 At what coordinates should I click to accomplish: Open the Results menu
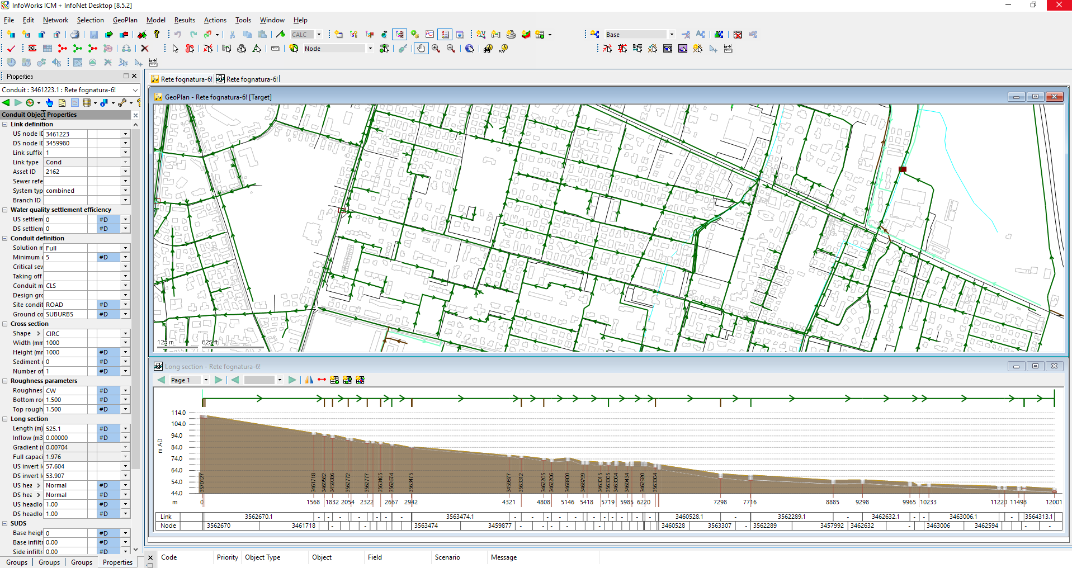[185, 20]
